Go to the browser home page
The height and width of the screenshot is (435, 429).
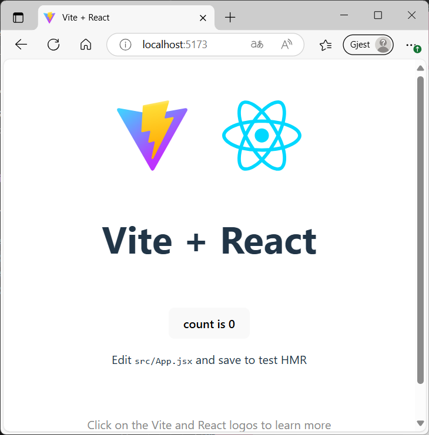pos(86,45)
